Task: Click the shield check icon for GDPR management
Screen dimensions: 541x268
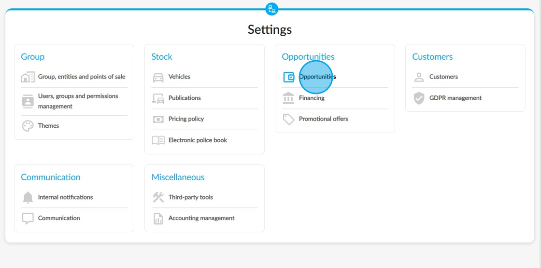Action: tap(419, 98)
